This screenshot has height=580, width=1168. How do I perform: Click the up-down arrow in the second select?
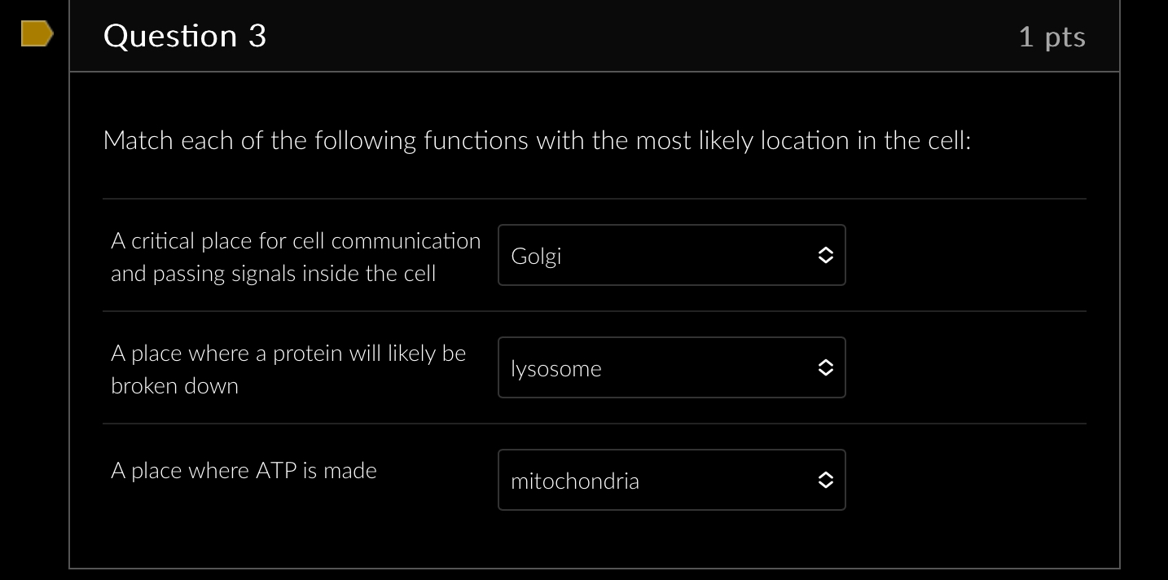pyautogui.click(x=825, y=367)
